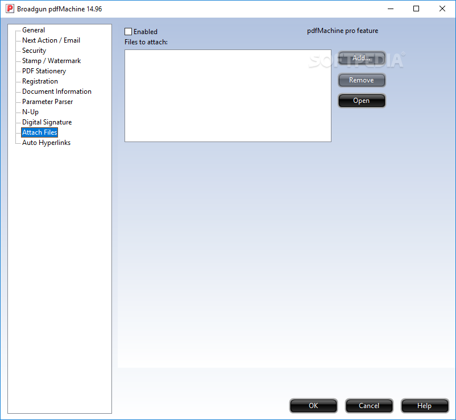The height and width of the screenshot is (420, 456).
Task: Go to Digital Signature options
Action: coord(47,122)
